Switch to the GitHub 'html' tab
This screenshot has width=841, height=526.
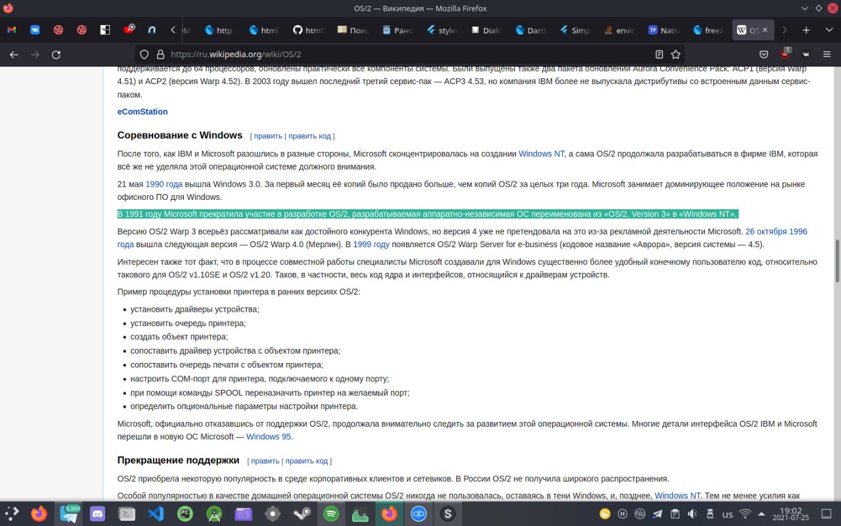click(x=309, y=30)
